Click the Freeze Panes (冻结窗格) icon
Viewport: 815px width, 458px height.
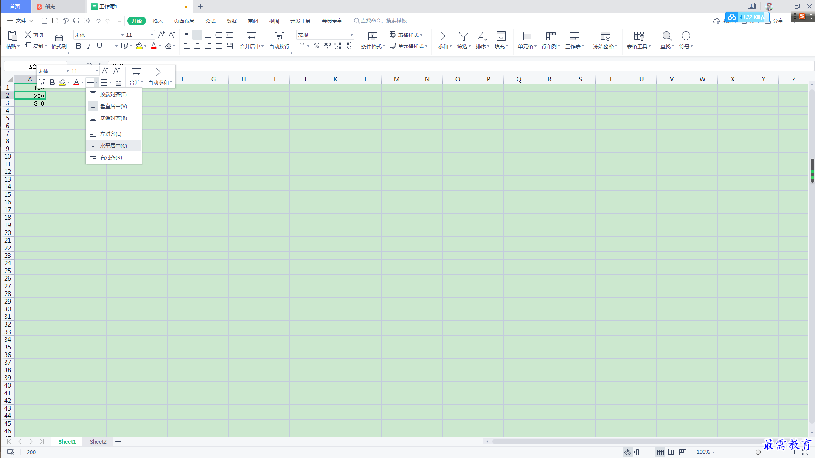(x=605, y=36)
